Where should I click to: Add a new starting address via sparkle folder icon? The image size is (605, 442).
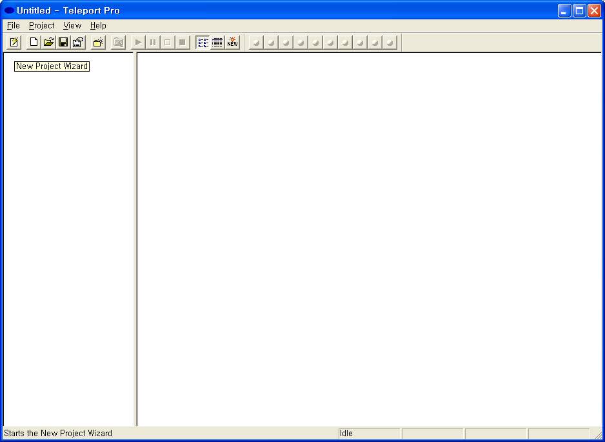pyautogui.click(x=98, y=43)
